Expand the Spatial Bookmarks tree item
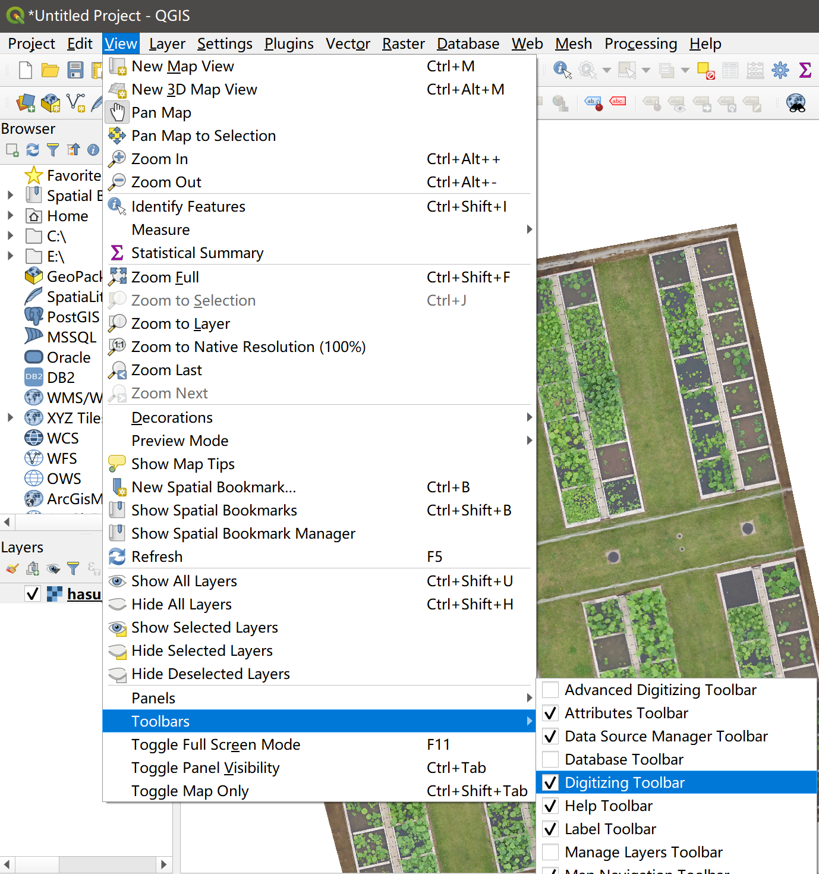The width and height of the screenshot is (819, 874). (x=10, y=195)
